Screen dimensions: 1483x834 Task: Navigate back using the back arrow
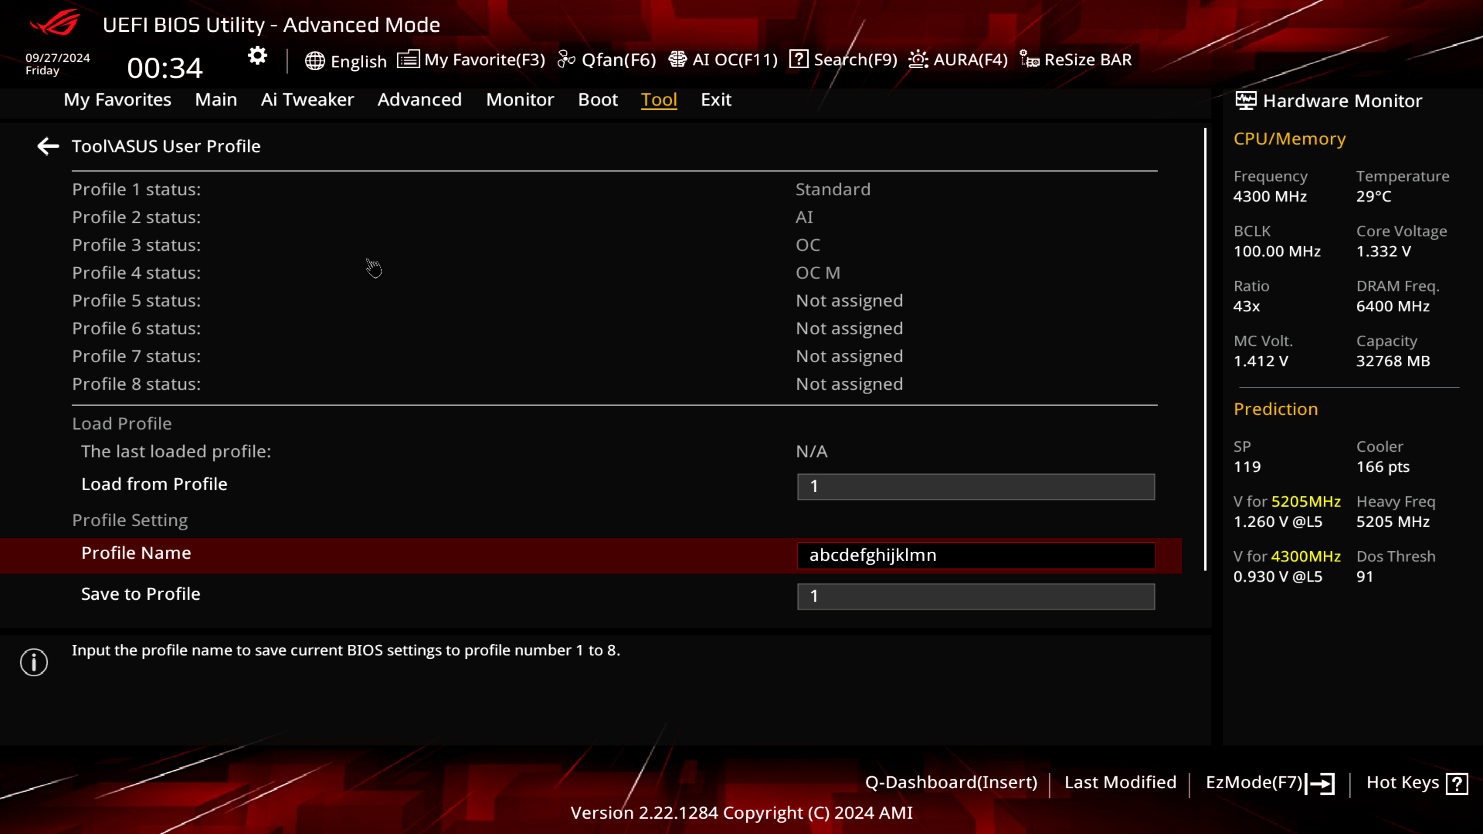click(x=48, y=146)
